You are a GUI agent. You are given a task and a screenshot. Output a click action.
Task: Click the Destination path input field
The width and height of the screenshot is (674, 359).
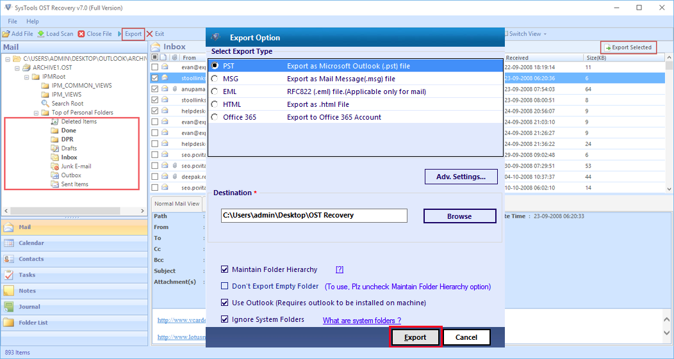point(314,216)
